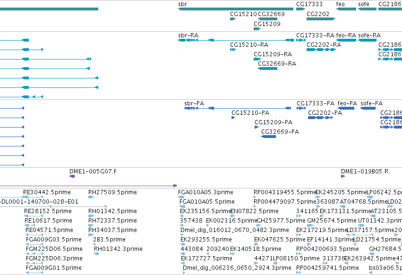402x275 pixels.
Task: Open the FGA009G03.5prime EST
Action: point(34,244)
